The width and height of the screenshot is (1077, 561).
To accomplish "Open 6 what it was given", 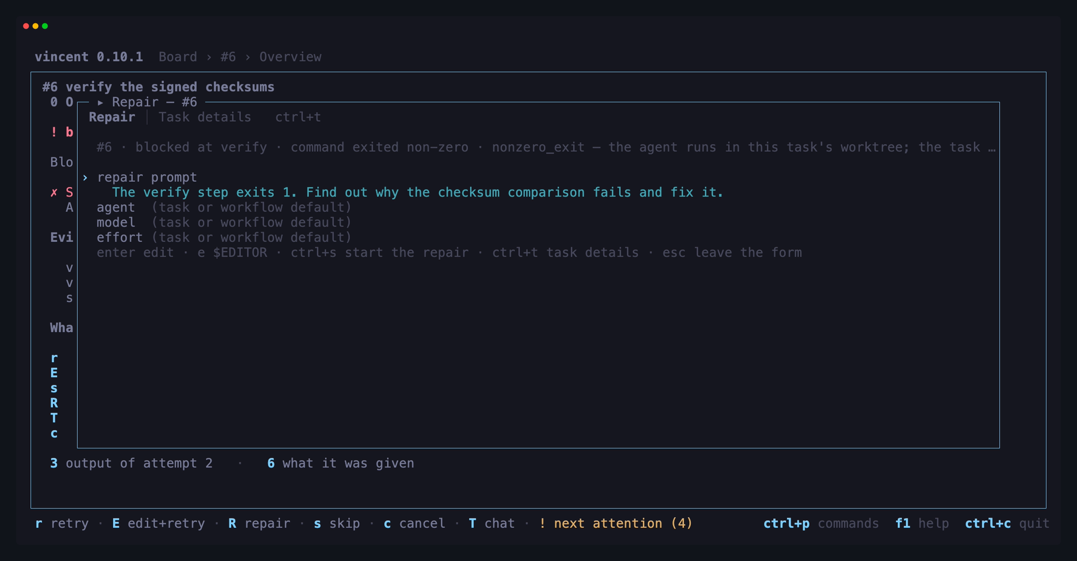I will tap(341, 463).
